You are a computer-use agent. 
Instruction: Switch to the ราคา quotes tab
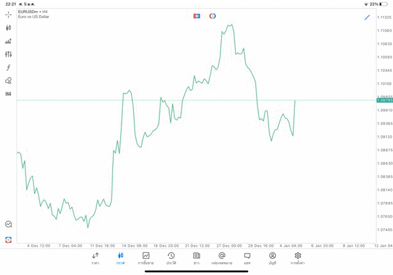tap(95, 258)
